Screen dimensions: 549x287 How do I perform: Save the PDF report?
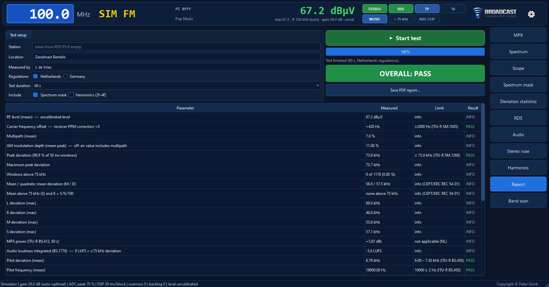click(x=405, y=90)
